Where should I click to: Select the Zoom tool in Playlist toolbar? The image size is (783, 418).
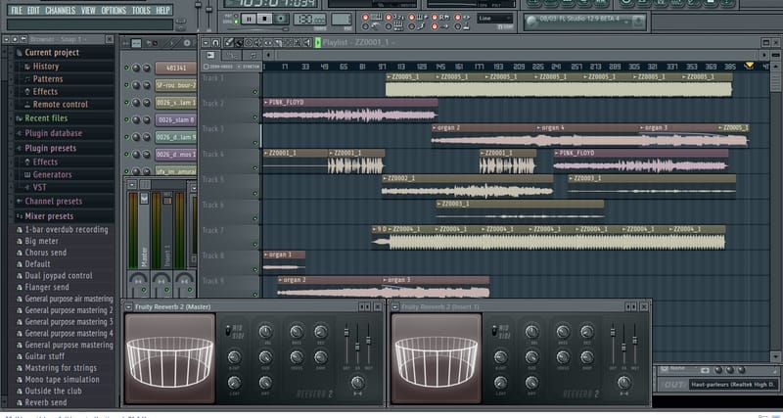pyautogui.click(x=297, y=43)
